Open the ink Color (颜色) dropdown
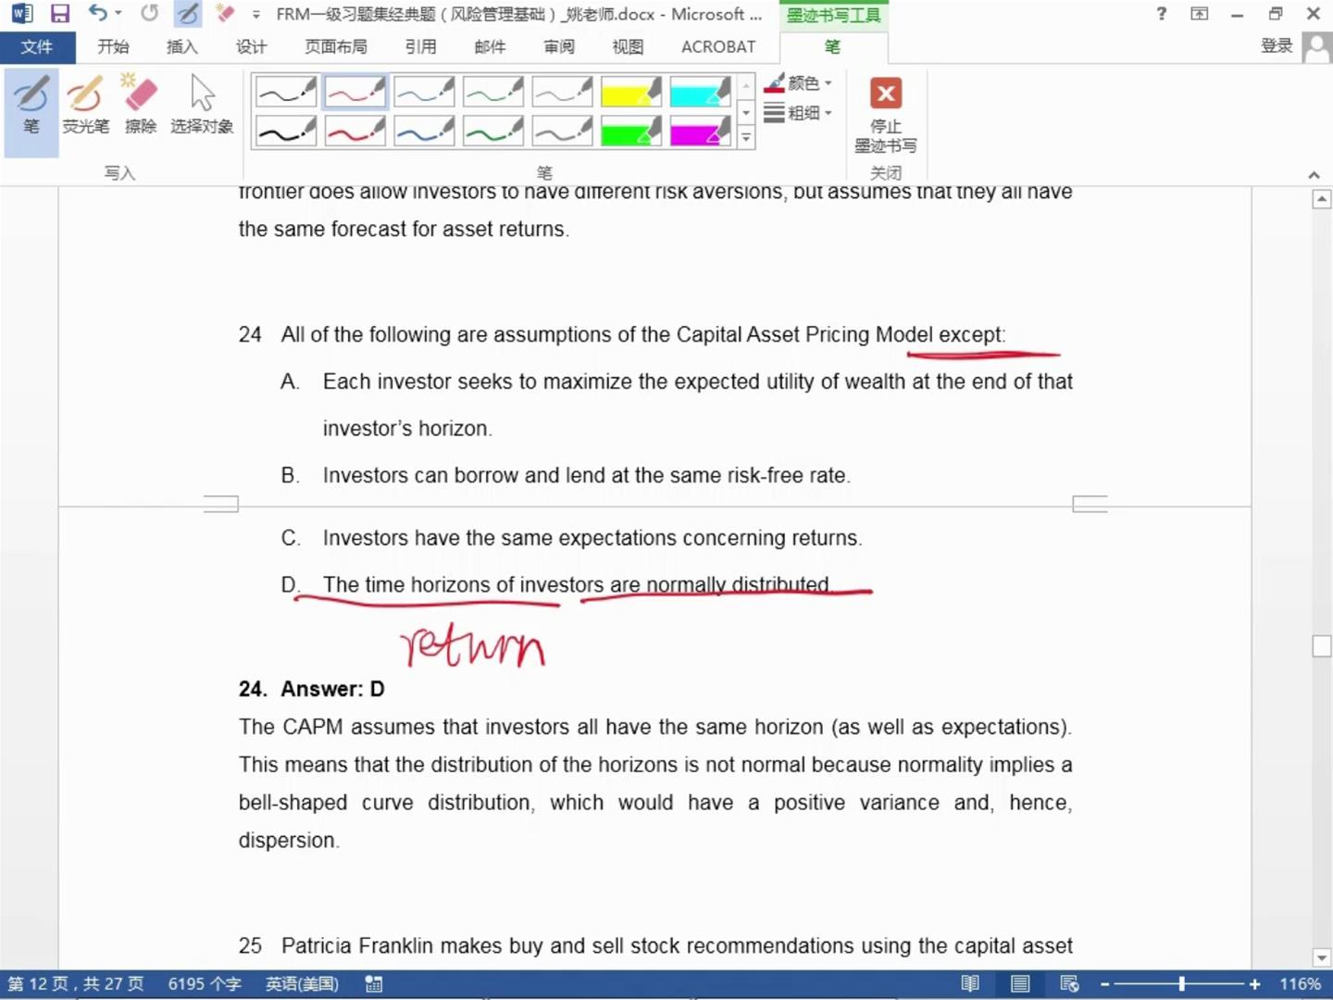This screenshot has width=1333, height=1000. coord(798,83)
